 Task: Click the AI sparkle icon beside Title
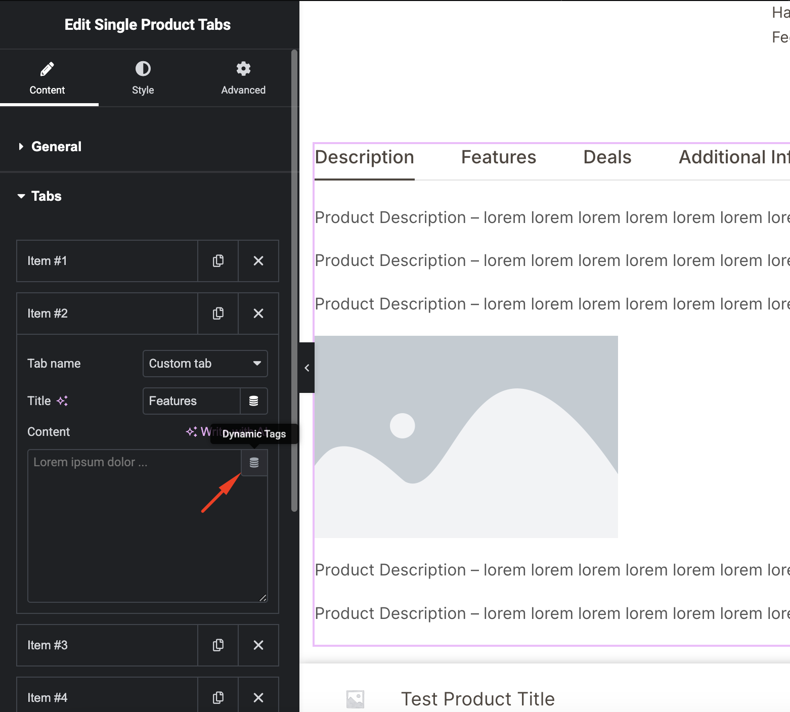pos(62,401)
